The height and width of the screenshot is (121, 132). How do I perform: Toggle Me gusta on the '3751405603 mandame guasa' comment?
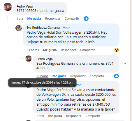(34, 19)
